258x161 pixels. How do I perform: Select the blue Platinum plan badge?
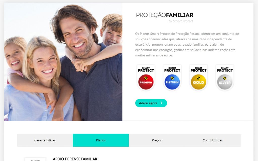tap(172, 82)
